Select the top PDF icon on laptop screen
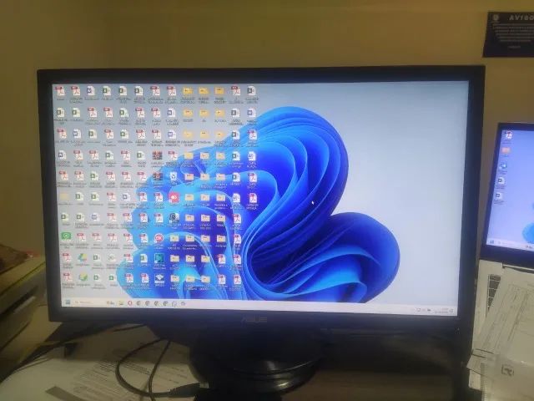534x401 pixels. [x=508, y=135]
